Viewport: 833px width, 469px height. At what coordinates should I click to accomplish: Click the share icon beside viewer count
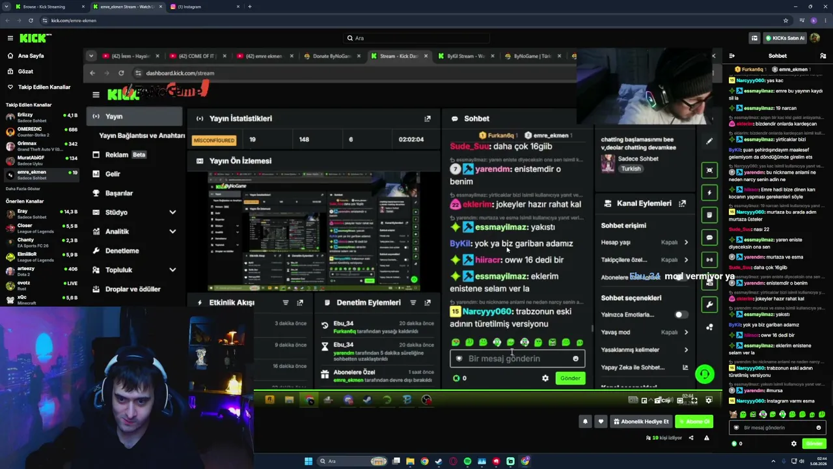(x=691, y=438)
